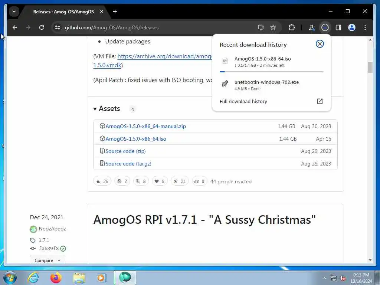Open the side panel icon
The width and height of the screenshot is (380, 285).
(338, 27)
